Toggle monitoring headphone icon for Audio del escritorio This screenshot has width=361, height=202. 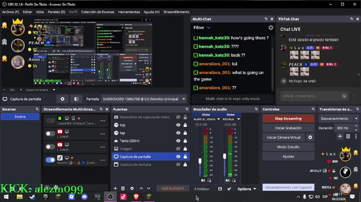(209, 181)
